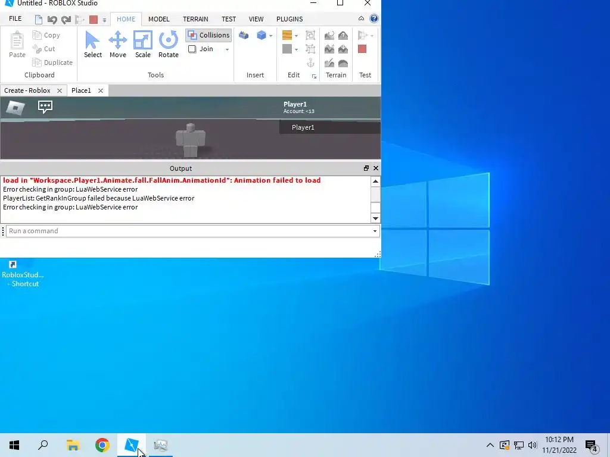Image resolution: width=610 pixels, height=457 pixels.
Task: Open the Join options dropdown arrow
Action: [x=227, y=49]
